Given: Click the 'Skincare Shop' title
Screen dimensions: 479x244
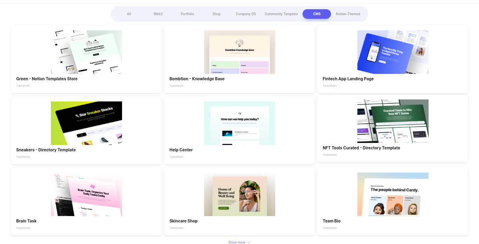Looking at the screenshot, I should point(184,221).
